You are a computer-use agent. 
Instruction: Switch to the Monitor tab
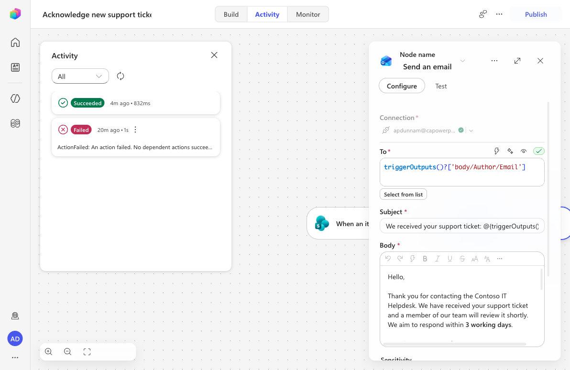(x=308, y=14)
